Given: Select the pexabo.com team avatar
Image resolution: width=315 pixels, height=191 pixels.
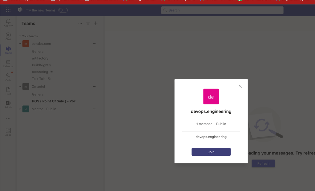Looking at the screenshot, I should coord(26,44).
